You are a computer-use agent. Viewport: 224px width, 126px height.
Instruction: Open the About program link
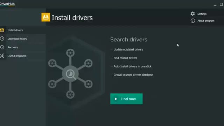(x=206, y=21)
